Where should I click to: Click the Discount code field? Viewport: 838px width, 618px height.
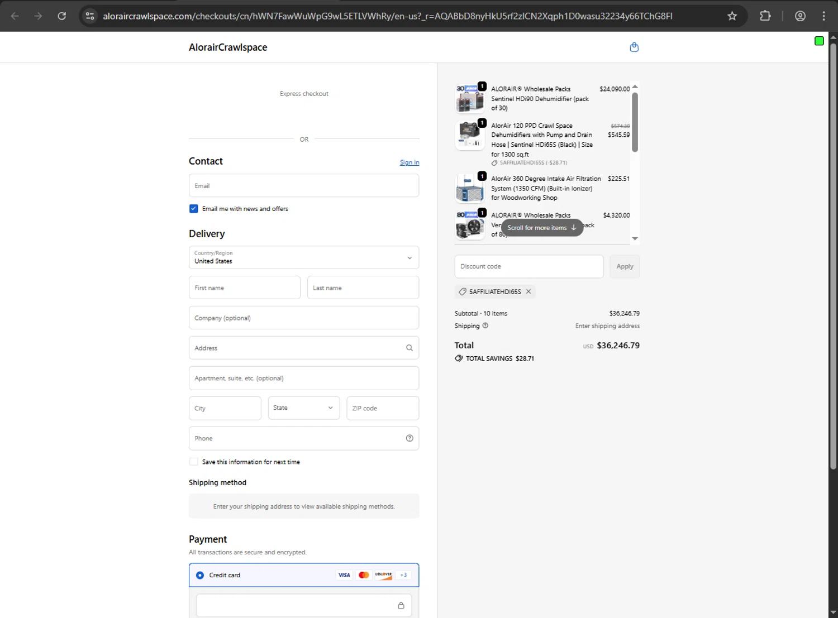(x=529, y=266)
